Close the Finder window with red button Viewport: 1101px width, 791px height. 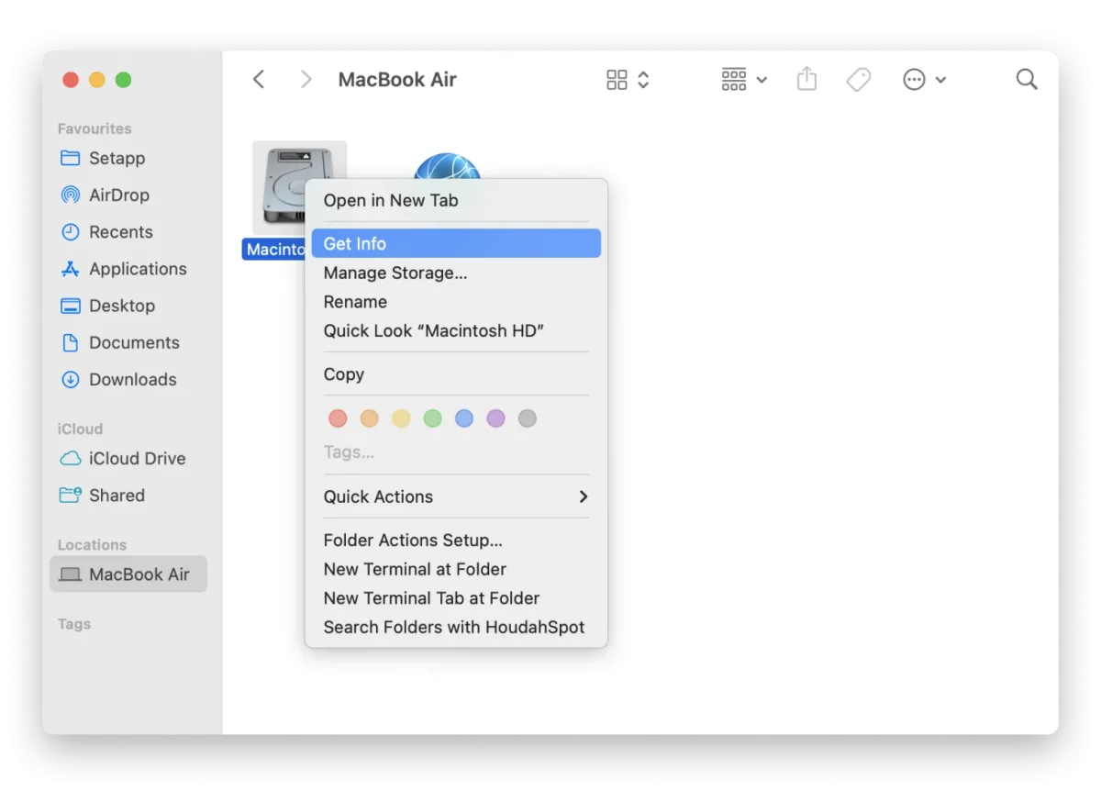71,80
